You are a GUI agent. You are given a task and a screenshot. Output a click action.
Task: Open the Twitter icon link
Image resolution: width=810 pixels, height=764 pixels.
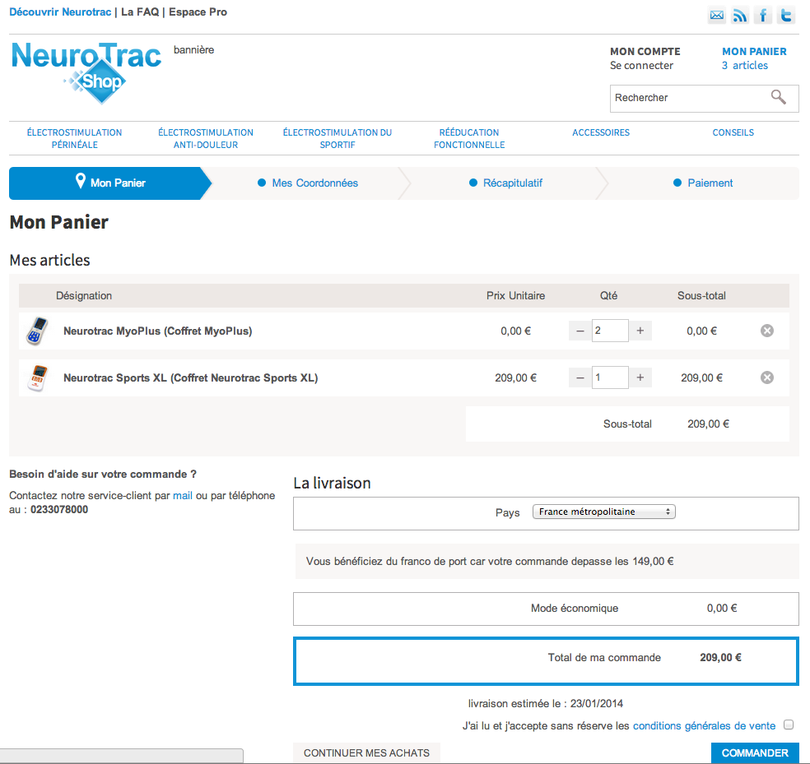pyautogui.click(x=786, y=15)
